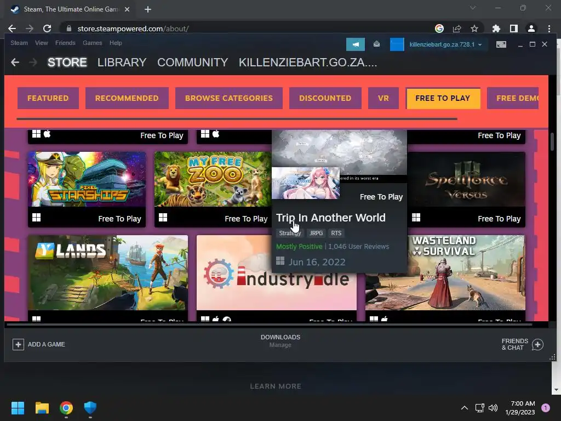
Task: Click the category tabs horizontal scrollbar
Action: (x=237, y=118)
